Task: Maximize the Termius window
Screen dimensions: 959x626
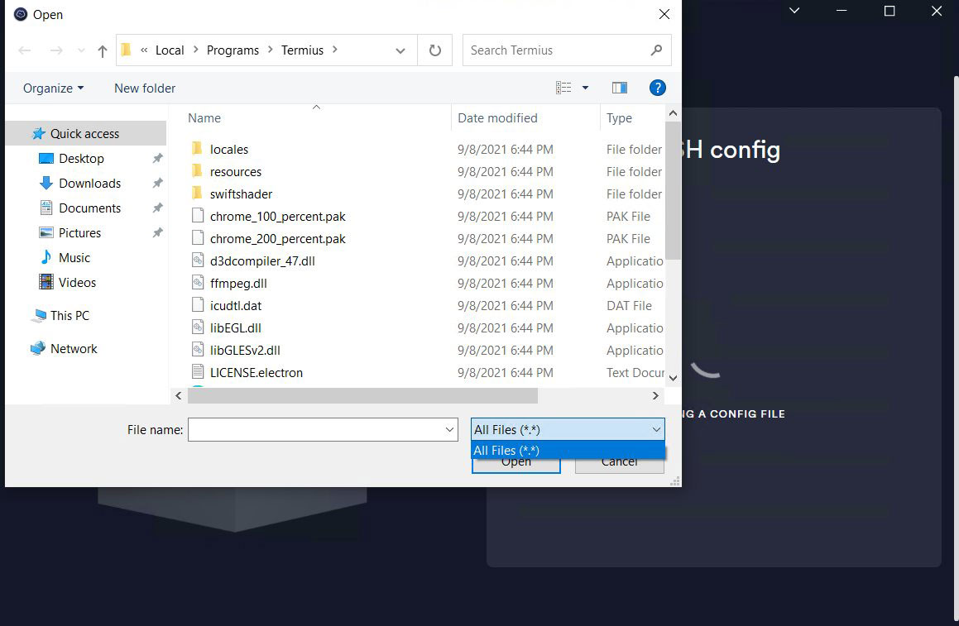Action: [889, 11]
